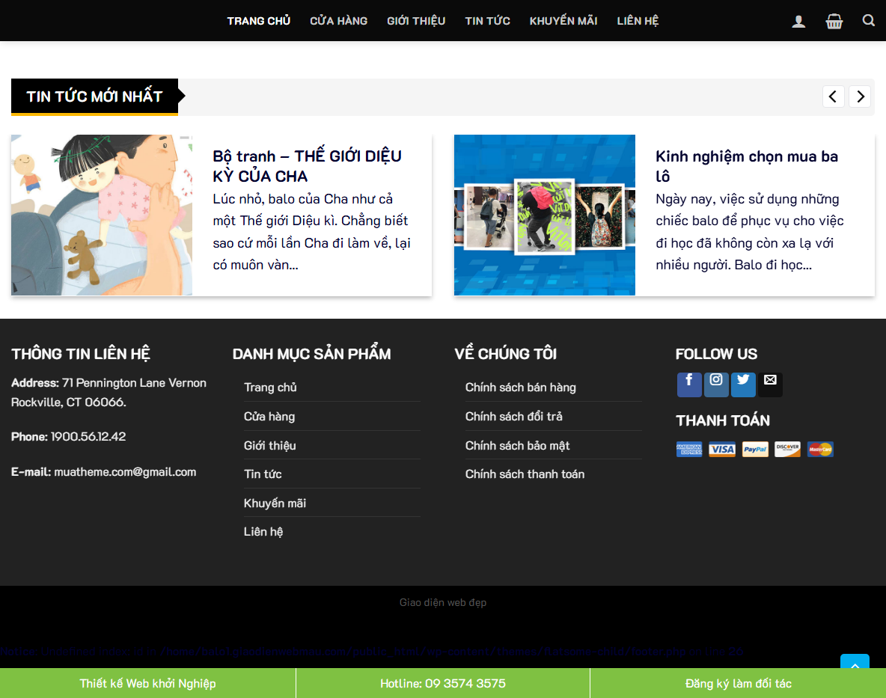Open the site search icon

(x=868, y=20)
